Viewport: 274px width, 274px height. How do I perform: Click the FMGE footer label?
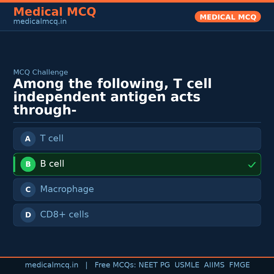click(x=239, y=265)
